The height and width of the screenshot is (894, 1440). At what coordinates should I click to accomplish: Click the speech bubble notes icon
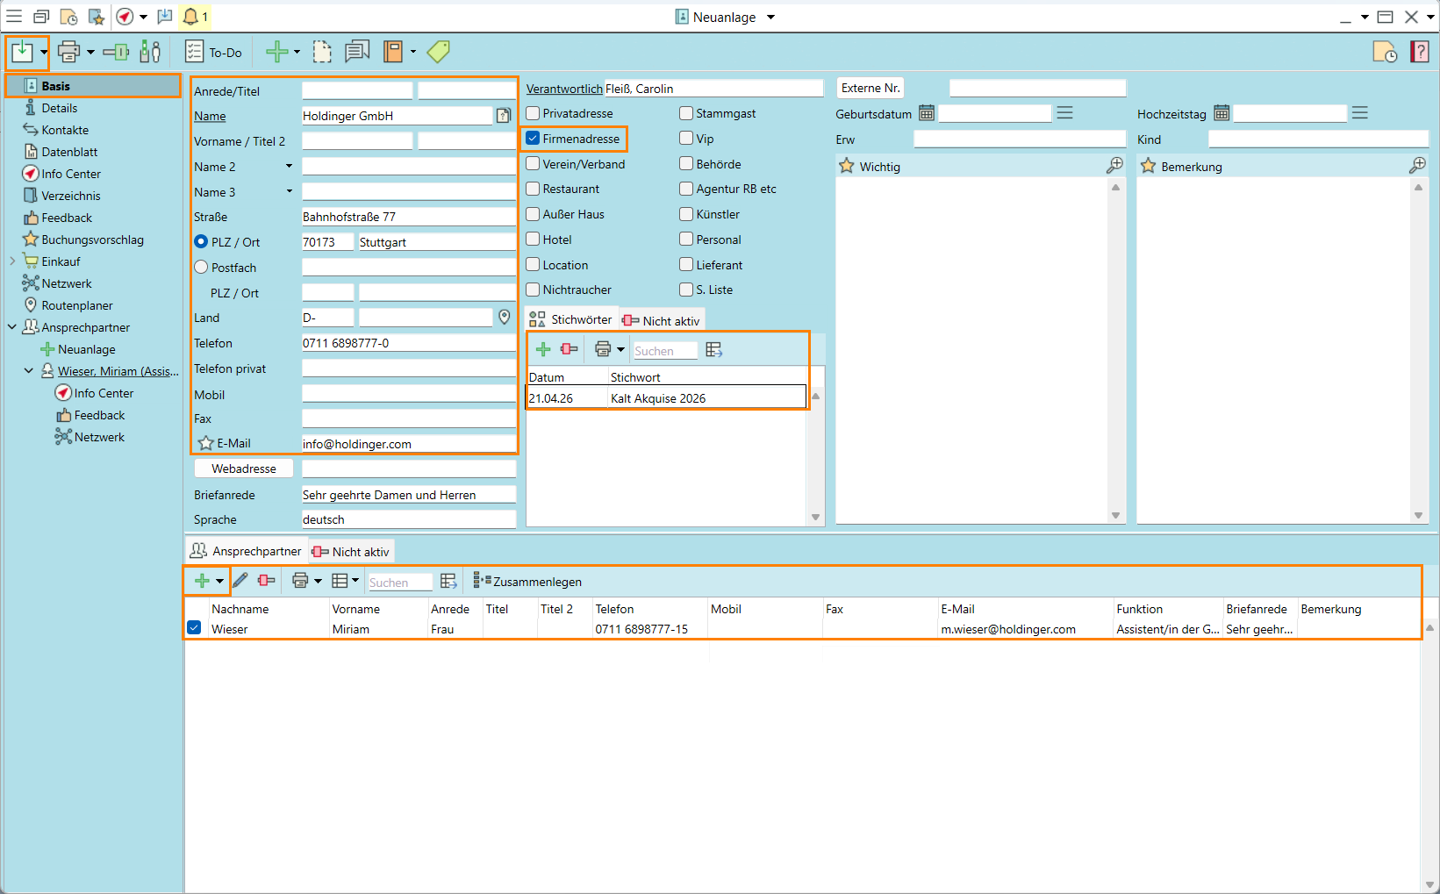(x=356, y=52)
